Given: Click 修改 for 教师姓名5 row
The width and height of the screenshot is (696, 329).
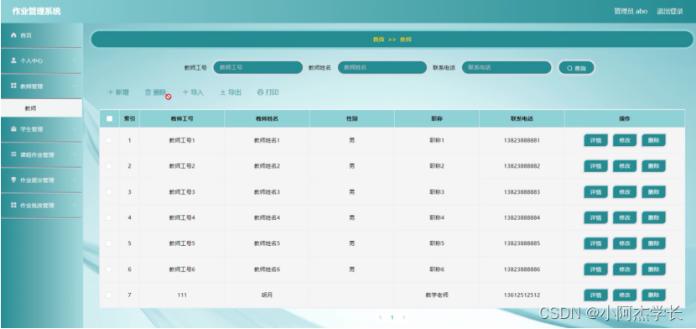Looking at the screenshot, I should (625, 243).
